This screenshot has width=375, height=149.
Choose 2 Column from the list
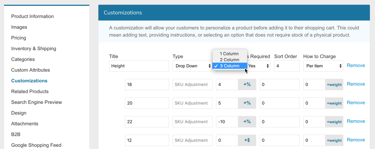tap(229, 60)
